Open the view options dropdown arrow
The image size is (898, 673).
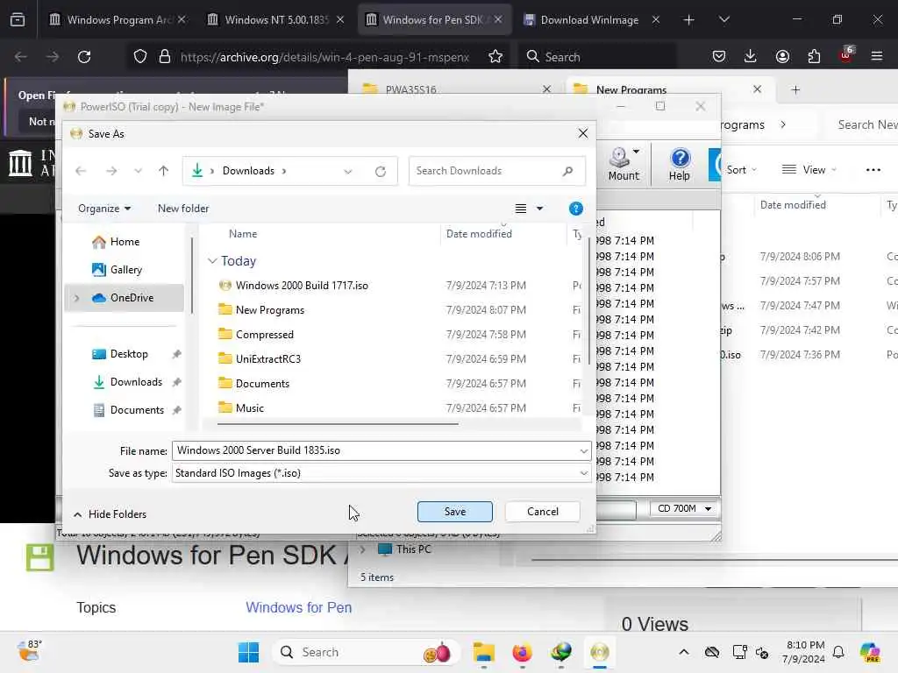(539, 209)
